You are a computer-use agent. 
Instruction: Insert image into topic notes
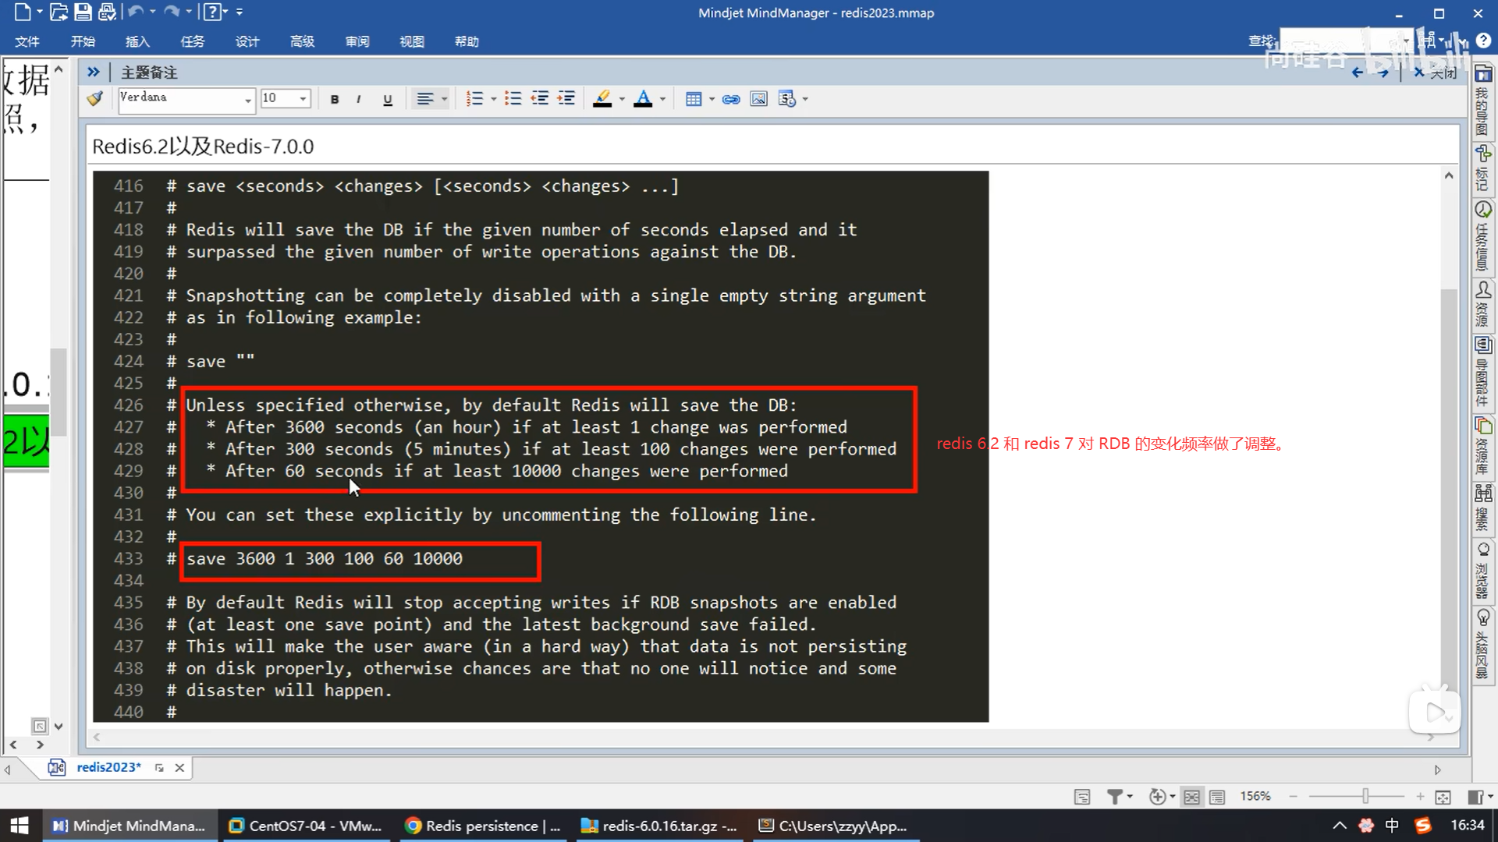coord(758,99)
